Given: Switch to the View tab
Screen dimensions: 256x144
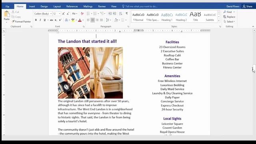Looking at the screenshot, I should coord(114,6).
